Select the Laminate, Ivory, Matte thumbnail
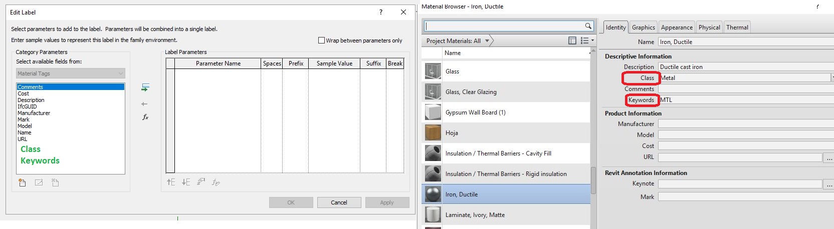Image resolution: width=834 pixels, height=229 pixels. (x=433, y=214)
